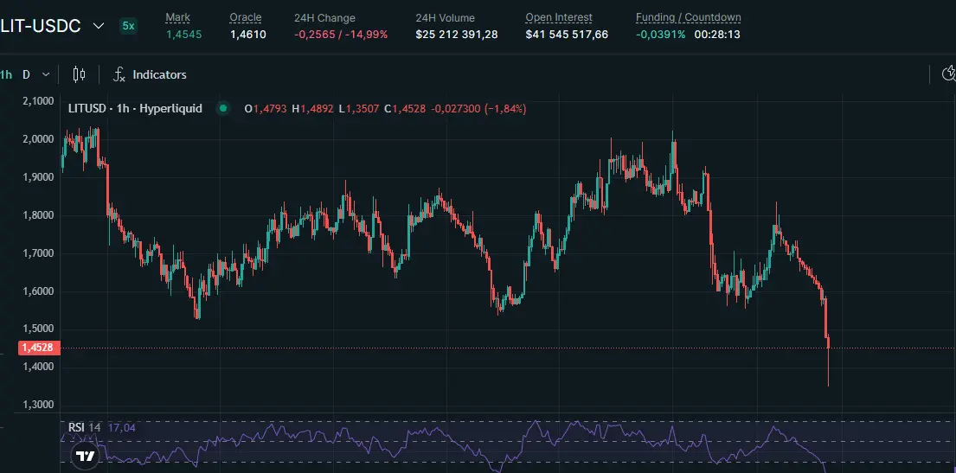This screenshot has width=956, height=473.
Task: Expand the timeframe interval dropdown arrow
Action: (46, 75)
